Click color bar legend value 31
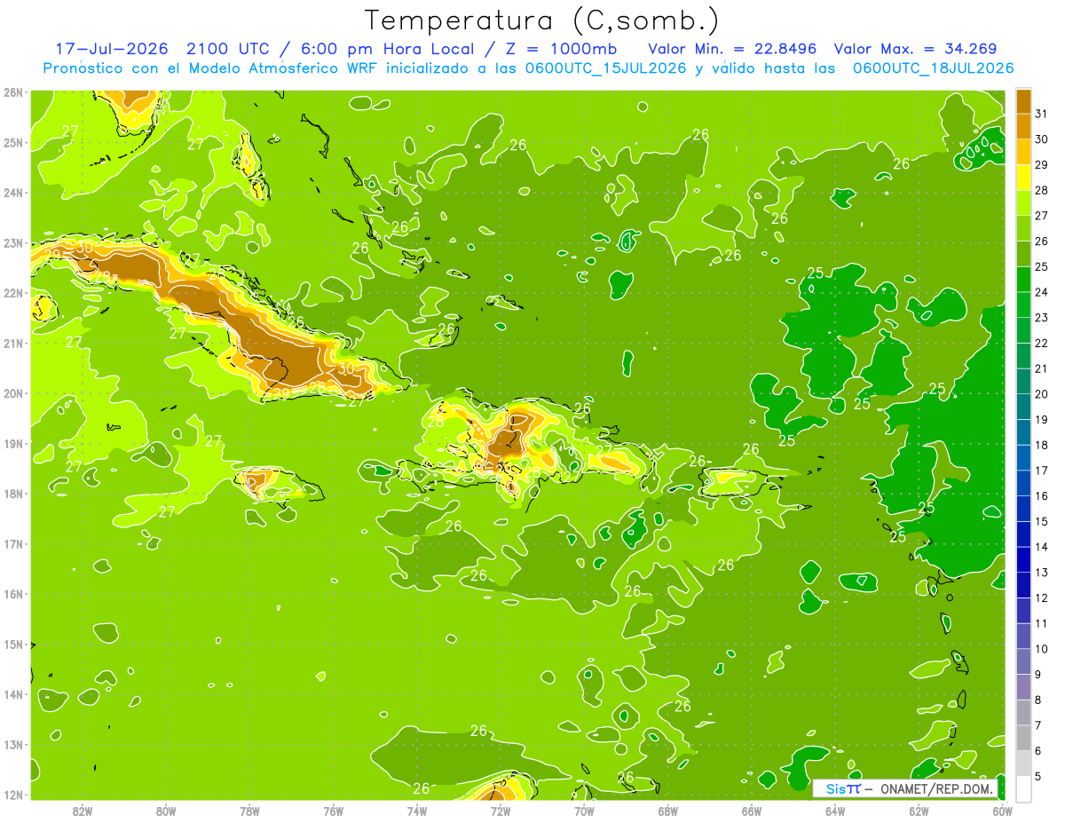Screen dimensions: 1065x823 click(1042, 114)
